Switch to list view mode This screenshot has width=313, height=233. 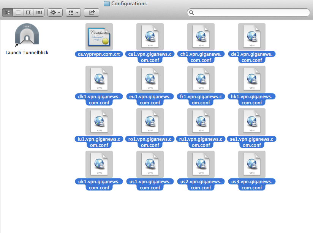point(18,13)
